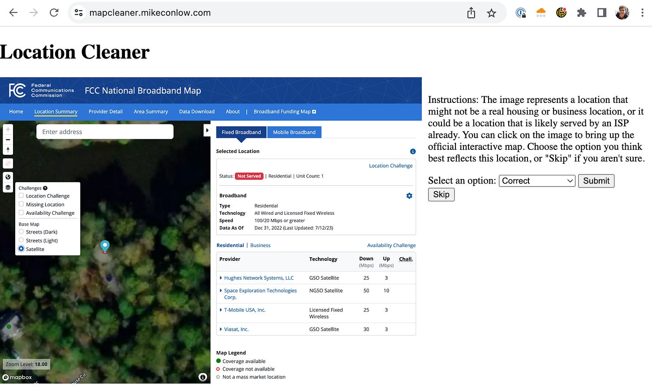652x387 pixels.
Task: Click the Mapbox logo
Action: pyautogui.click(x=17, y=377)
